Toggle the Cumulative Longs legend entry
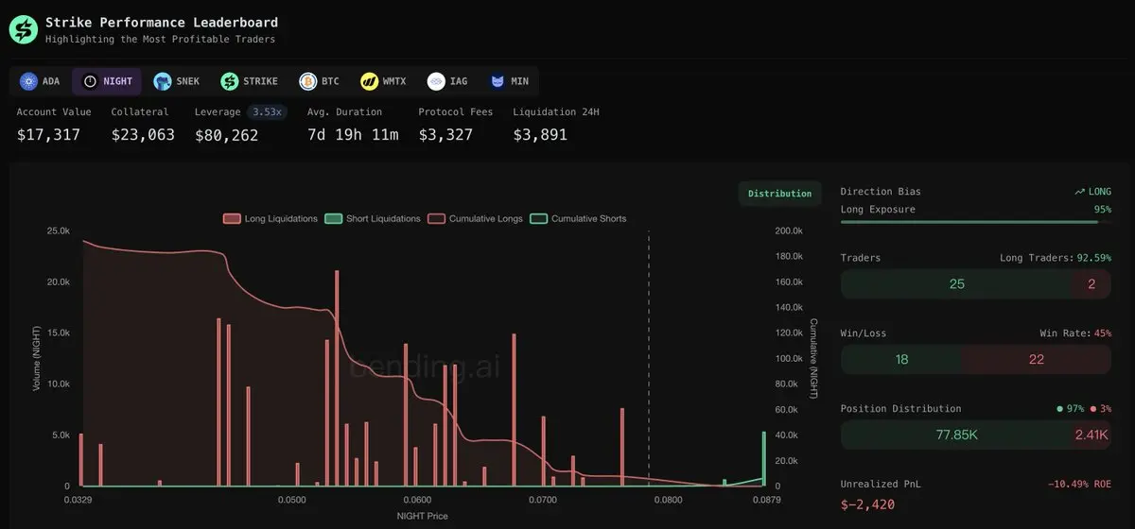The height and width of the screenshot is (529, 1135). tap(475, 218)
